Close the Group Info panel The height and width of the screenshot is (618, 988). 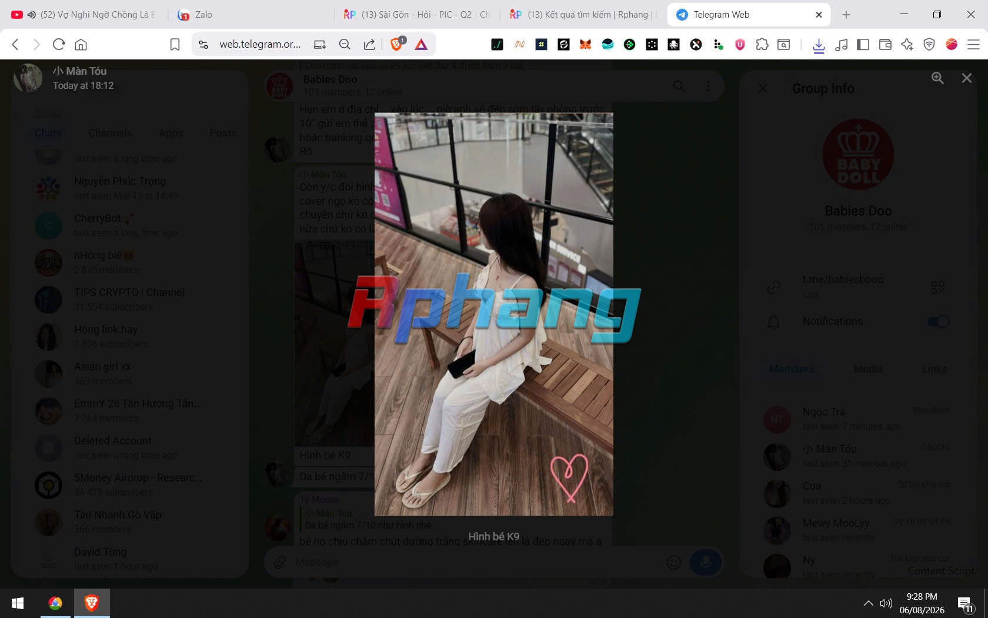[763, 88]
